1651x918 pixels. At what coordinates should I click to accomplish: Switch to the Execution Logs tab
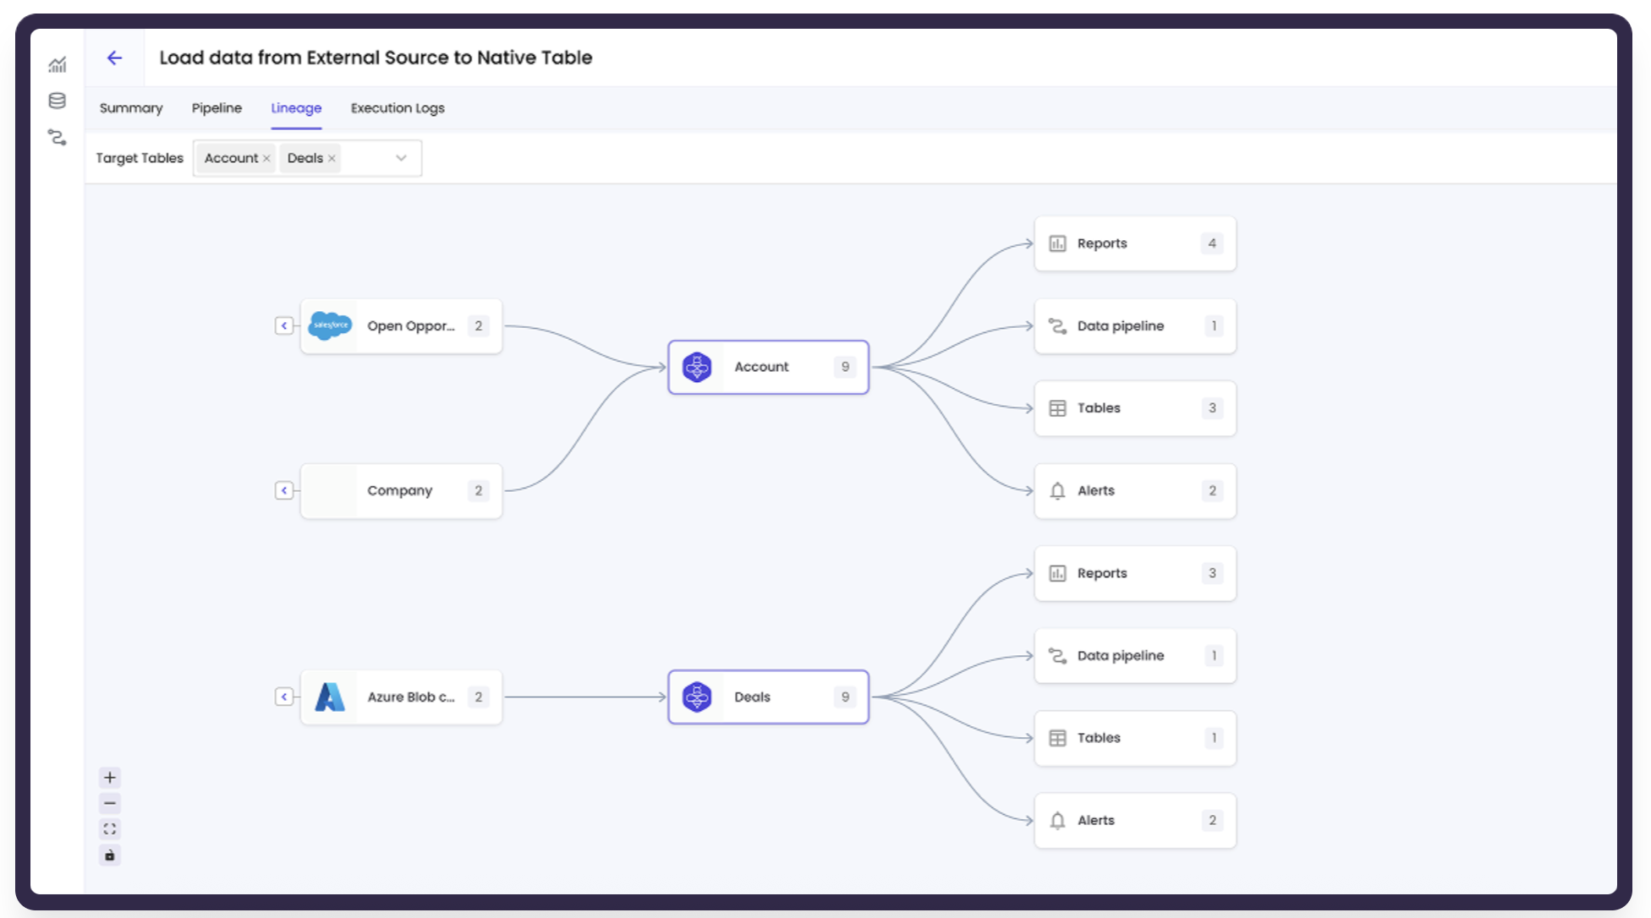coord(398,108)
